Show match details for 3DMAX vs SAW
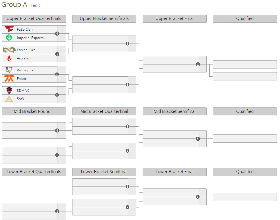 57,95
